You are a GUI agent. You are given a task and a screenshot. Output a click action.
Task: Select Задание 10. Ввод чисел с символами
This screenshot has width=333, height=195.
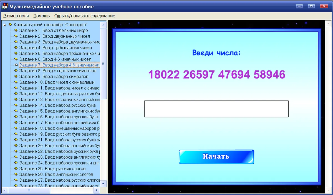[x=57, y=82]
